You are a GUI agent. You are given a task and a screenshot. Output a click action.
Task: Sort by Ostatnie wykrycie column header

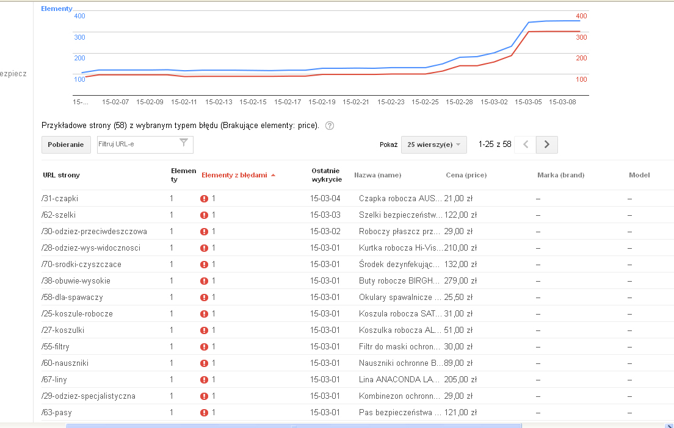327,175
